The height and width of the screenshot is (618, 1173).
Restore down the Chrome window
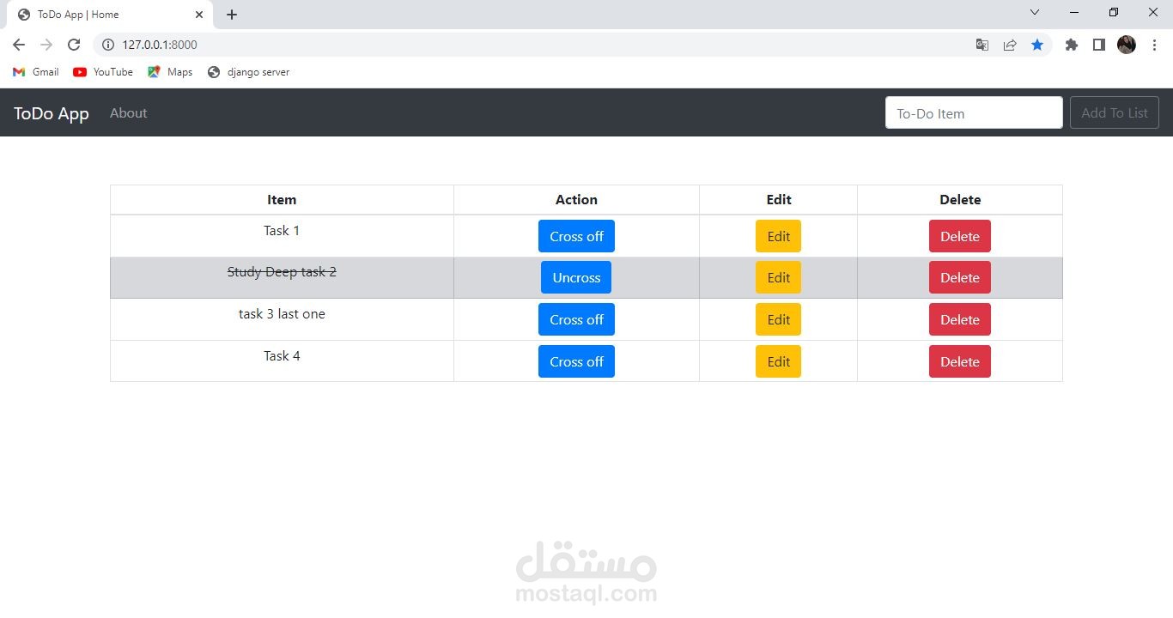click(x=1114, y=12)
